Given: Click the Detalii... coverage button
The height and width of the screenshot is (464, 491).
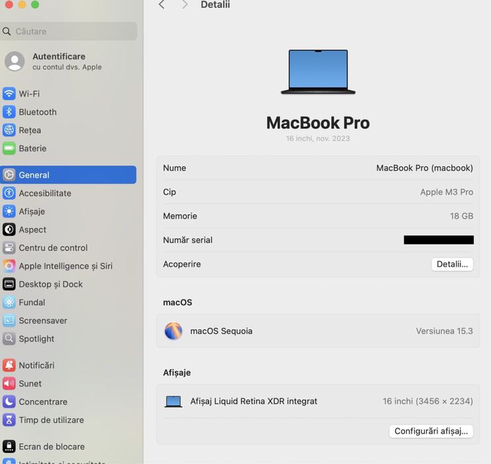Looking at the screenshot, I should pyautogui.click(x=452, y=264).
